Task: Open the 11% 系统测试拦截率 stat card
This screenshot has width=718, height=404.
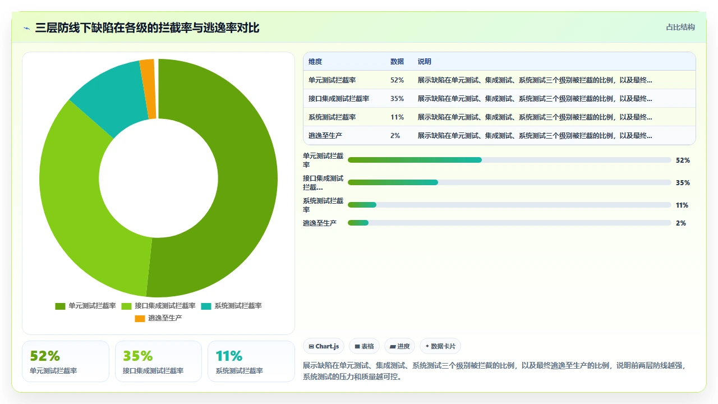Action: 251,361
